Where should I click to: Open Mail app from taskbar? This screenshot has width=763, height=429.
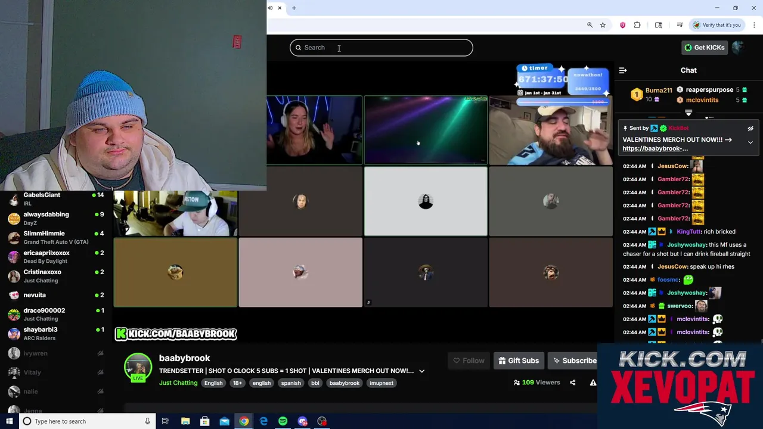point(224,421)
